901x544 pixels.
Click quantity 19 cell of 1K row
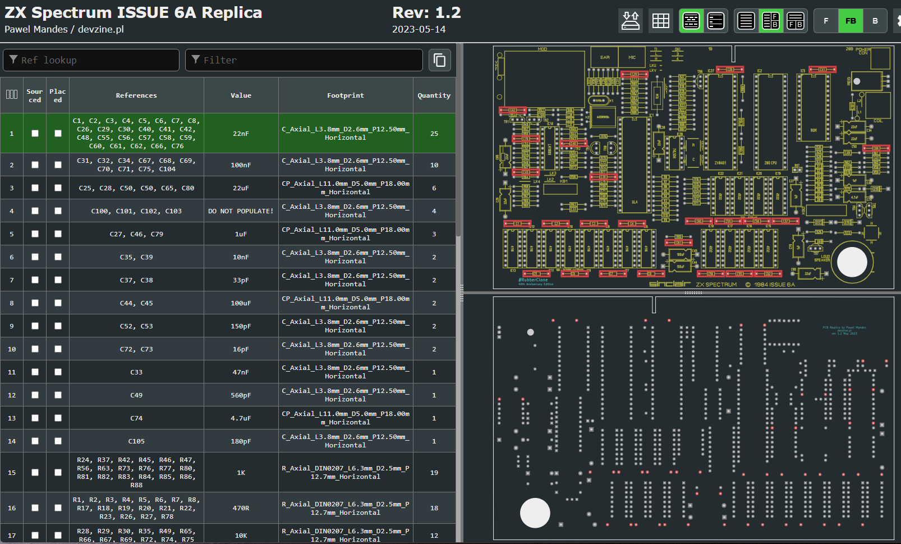(x=434, y=472)
